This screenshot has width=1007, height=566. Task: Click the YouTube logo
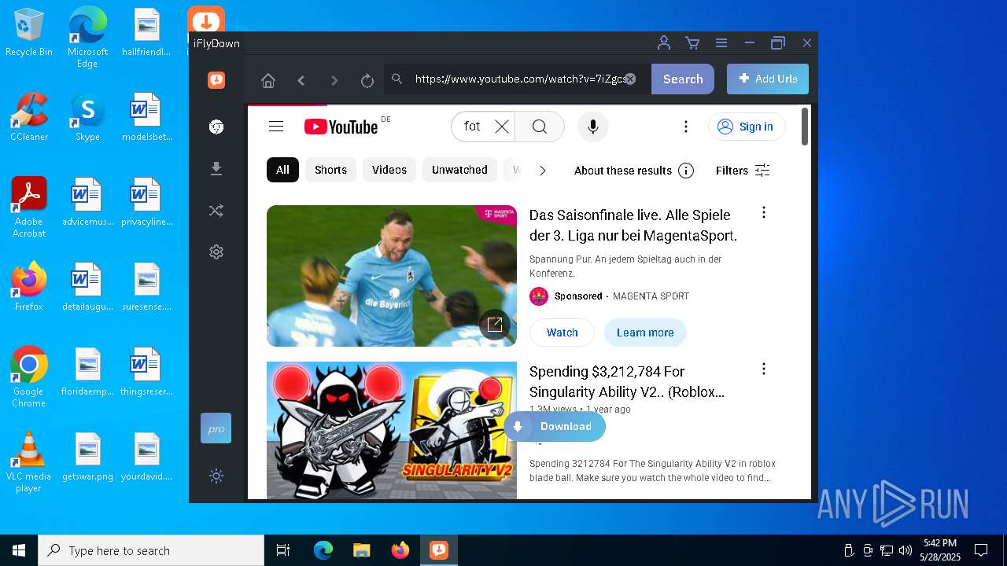342,127
